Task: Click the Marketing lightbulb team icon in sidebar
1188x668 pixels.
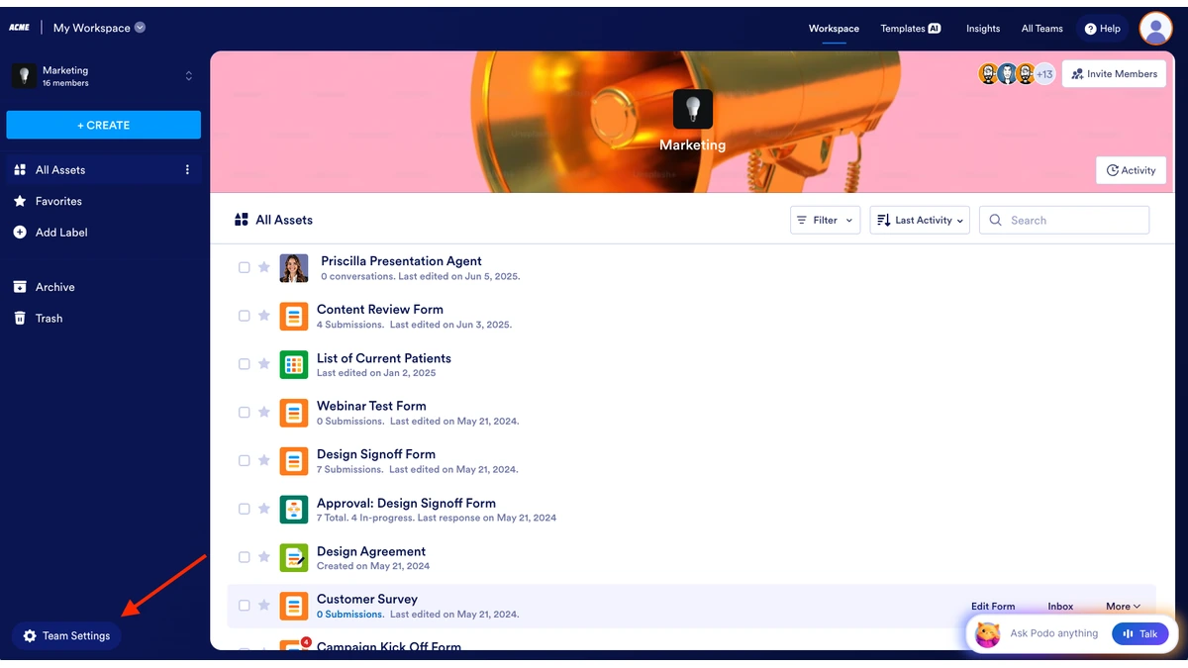Action: point(24,76)
